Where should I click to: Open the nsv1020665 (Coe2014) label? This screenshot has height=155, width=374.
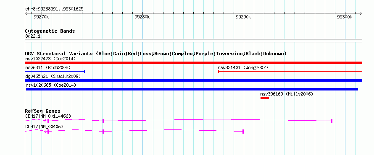[x=50, y=85]
